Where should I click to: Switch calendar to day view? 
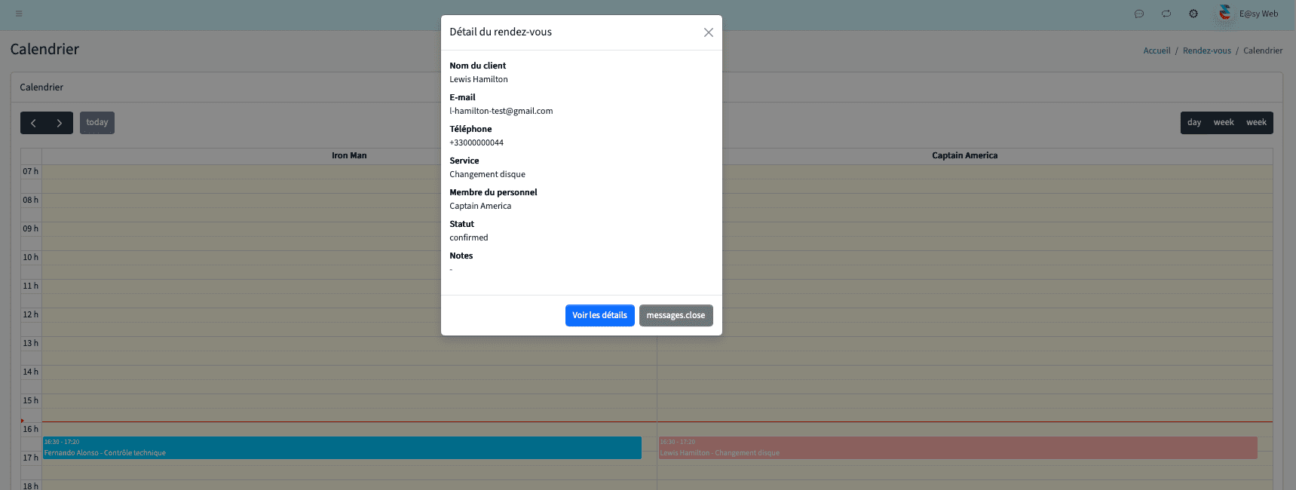pos(1194,123)
